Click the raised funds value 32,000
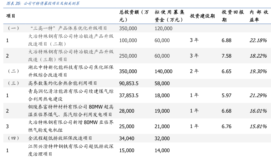The image size is (271, 161). pos(162,138)
